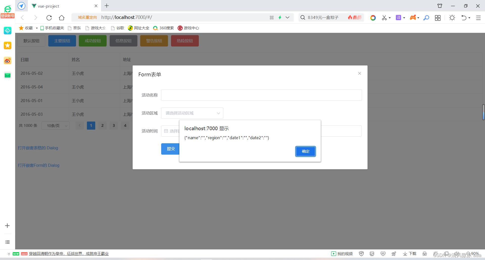This screenshot has height=260, width=485.
Task: Click the vertical page scrollbar
Action: [483, 112]
